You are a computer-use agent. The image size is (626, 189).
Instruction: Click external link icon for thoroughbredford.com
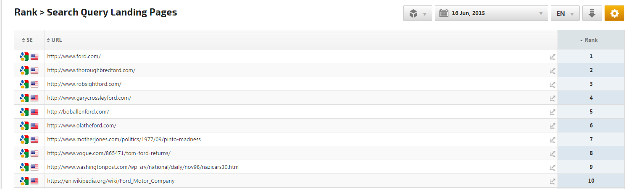click(x=552, y=70)
